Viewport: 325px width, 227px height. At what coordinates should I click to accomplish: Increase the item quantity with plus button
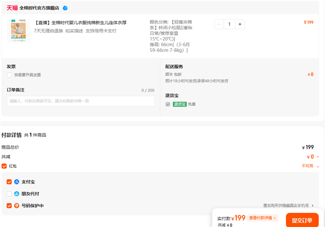240,24
